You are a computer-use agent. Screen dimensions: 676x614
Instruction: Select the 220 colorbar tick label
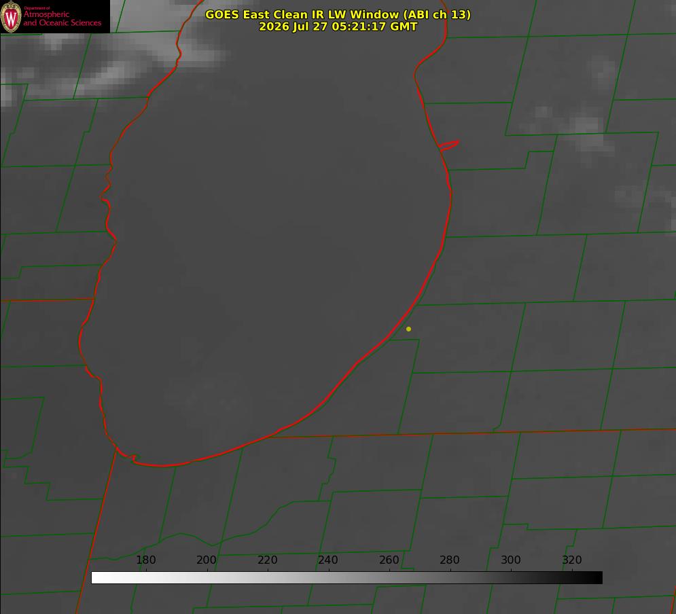coord(267,560)
